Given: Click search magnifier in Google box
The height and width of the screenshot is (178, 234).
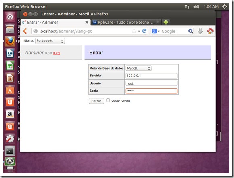Looking at the screenshot, I should click(x=190, y=31).
